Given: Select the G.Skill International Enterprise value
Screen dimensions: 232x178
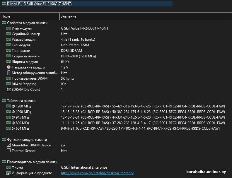Looking at the screenshot, I should [x=84, y=167].
